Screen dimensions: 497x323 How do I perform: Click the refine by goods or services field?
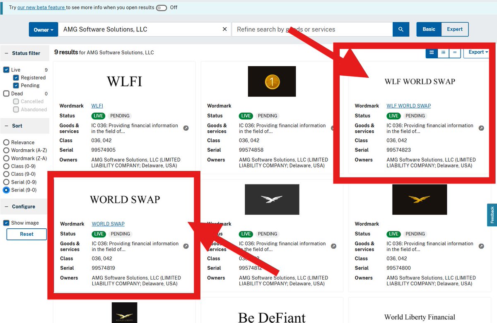pos(312,29)
